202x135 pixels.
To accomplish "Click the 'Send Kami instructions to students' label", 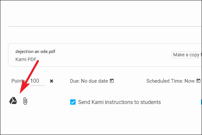I will coord(119,102).
